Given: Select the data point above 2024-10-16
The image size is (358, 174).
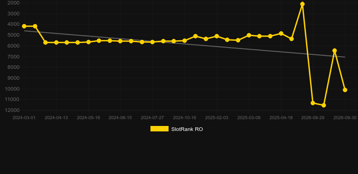Looking at the screenshot, I should [184, 41].
